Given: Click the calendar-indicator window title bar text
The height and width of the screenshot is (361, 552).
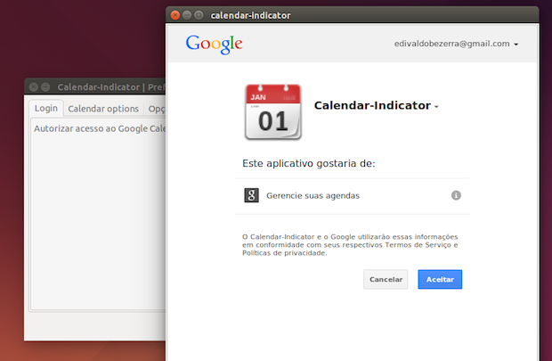Looking at the screenshot, I should tap(251, 15).
